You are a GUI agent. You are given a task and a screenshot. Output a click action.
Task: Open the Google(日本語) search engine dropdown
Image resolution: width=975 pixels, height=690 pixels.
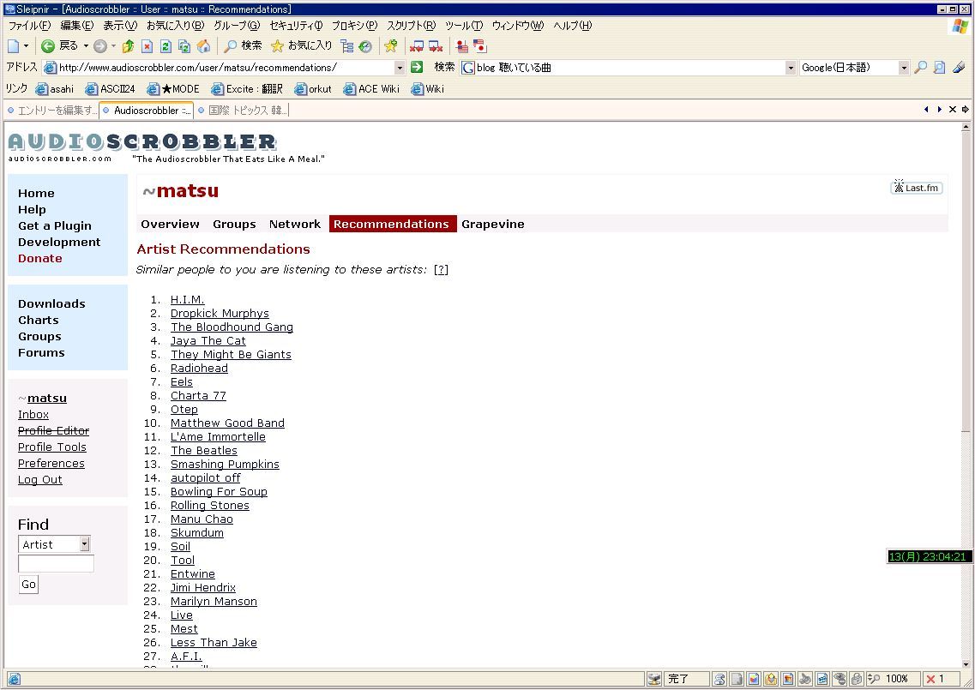(x=903, y=68)
